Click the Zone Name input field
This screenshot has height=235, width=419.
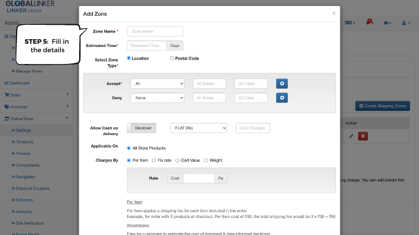tap(155, 31)
